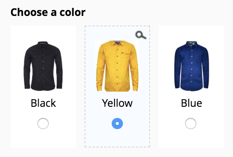This screenshot has height=157, width=233.
Task: Click the collar of the yellow shirt
Action: point(117,43)
